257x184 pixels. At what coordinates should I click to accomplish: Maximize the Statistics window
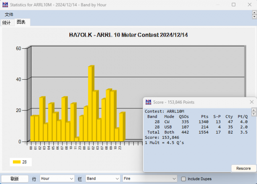(x=234, y=4)
